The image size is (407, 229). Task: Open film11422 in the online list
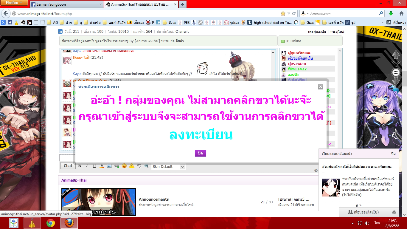297,69
